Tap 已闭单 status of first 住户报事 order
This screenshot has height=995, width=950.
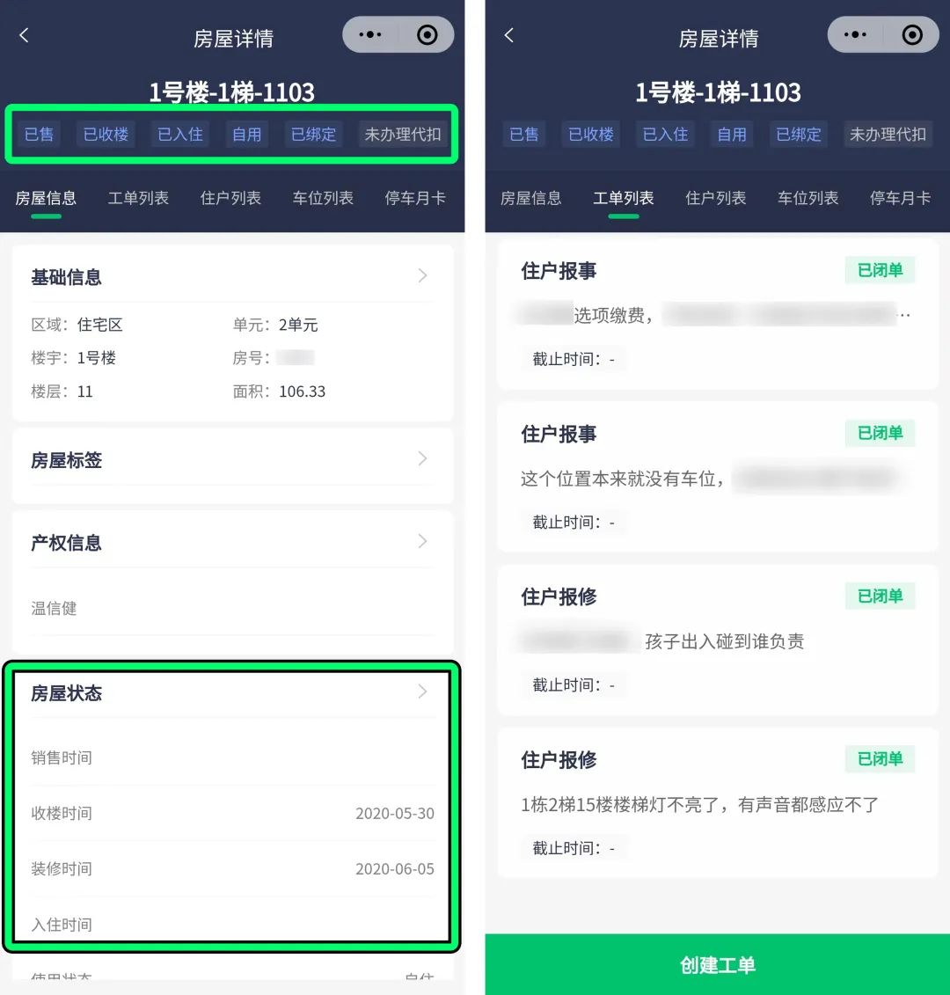point(880,270)
